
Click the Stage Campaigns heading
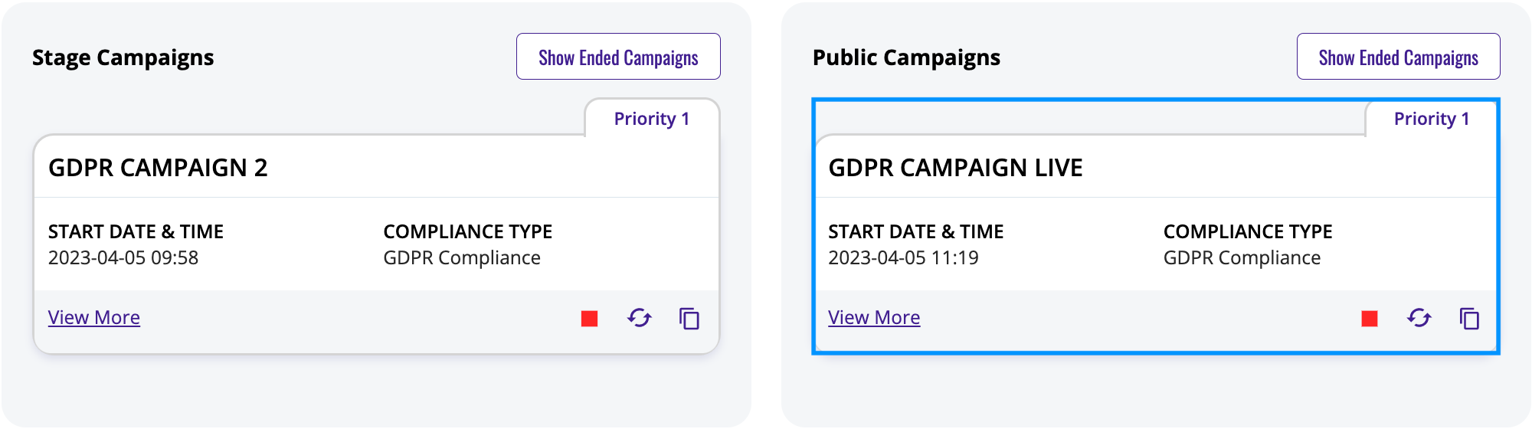123,57
